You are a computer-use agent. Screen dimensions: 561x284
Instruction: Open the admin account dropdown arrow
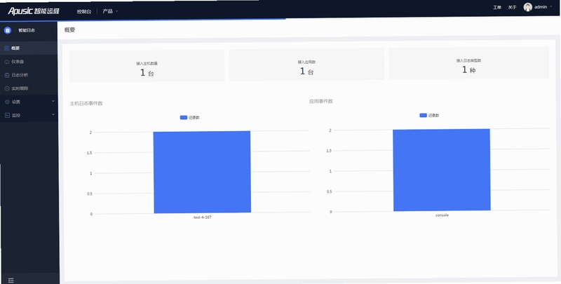(x=551, y=7)
